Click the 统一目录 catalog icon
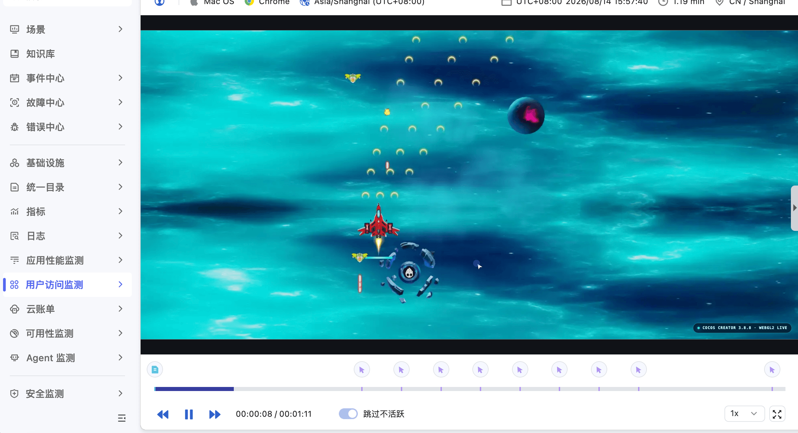 click(x=15, y=187)
